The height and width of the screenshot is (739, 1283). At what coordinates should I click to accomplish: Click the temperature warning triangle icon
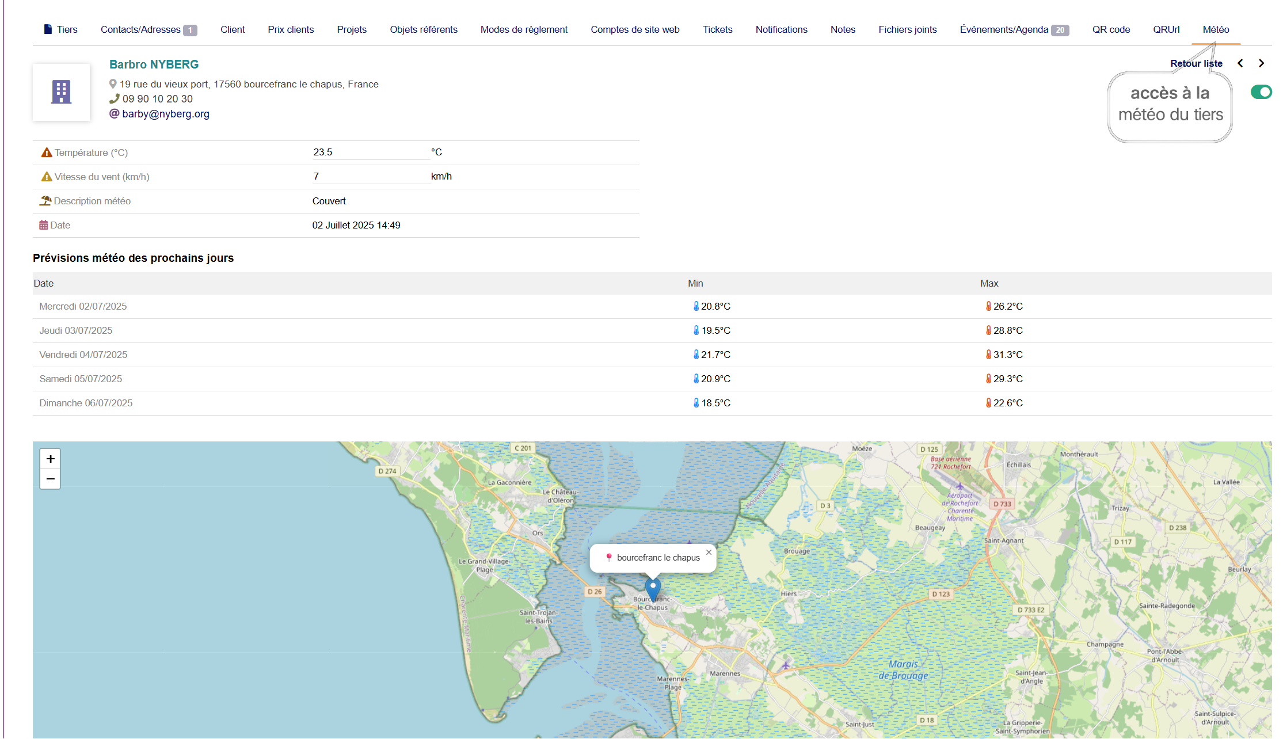(47, 153)
